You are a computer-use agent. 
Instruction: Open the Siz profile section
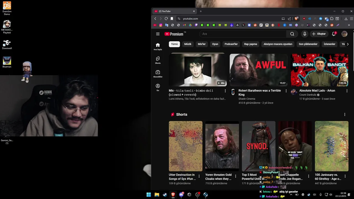[158, 87]
